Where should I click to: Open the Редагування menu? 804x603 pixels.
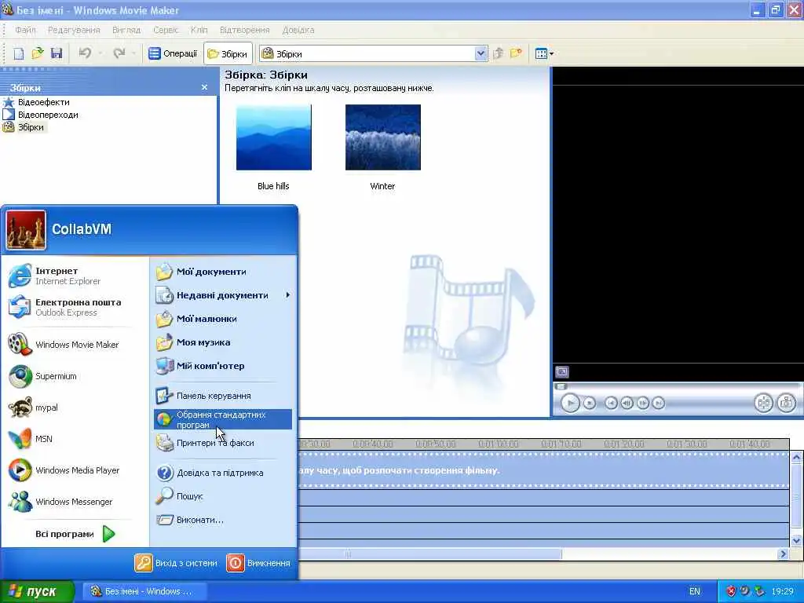74,30
